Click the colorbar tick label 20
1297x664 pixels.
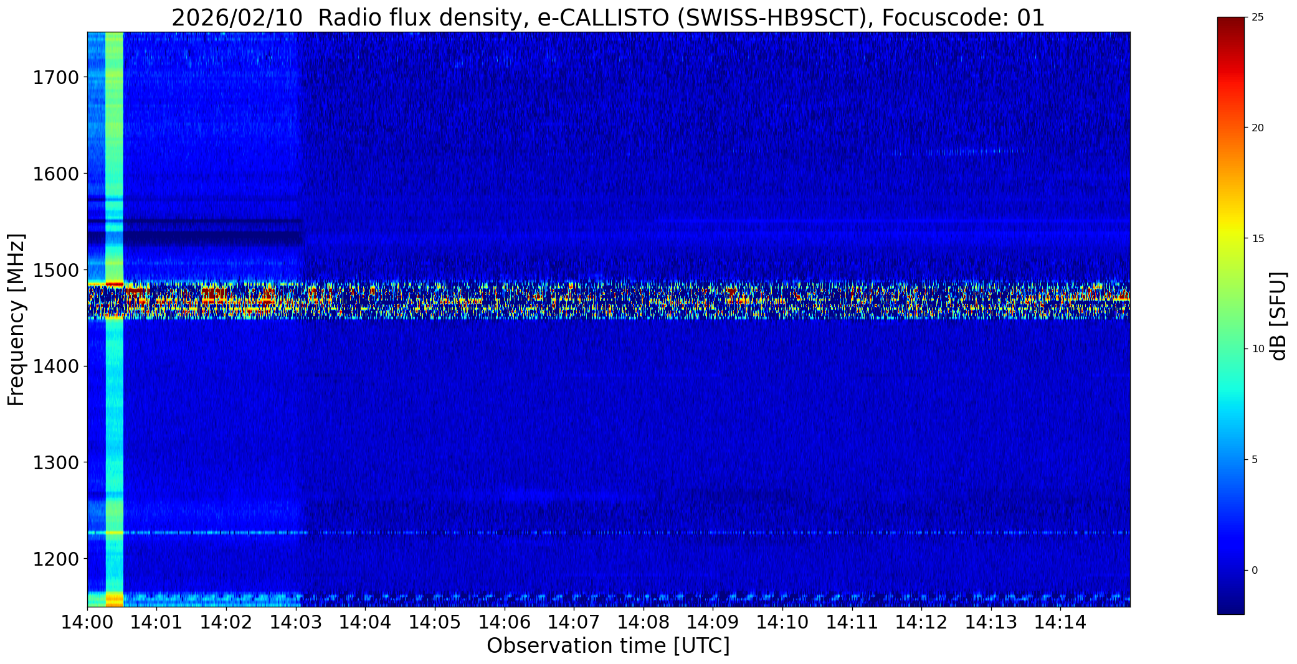click(1258, 128)
